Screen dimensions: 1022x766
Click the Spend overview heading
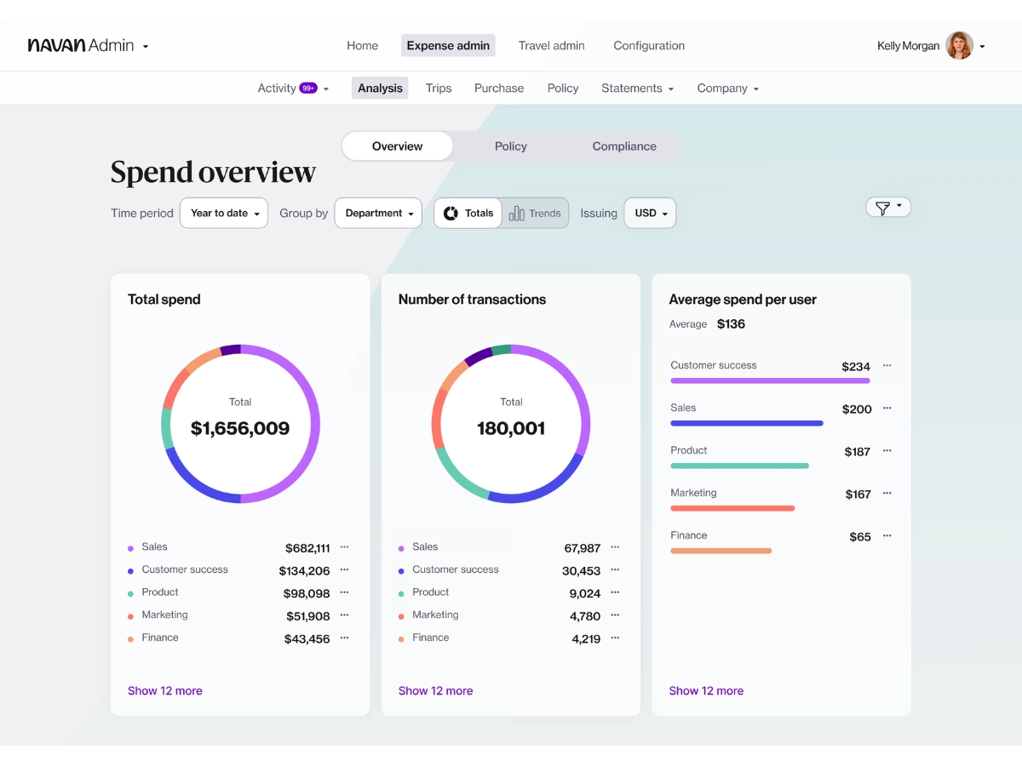click(x=213, y=173)
